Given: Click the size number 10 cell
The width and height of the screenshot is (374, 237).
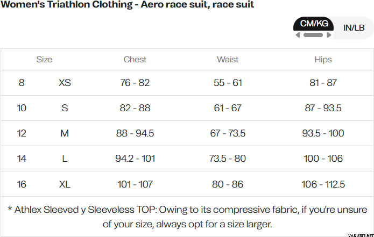Looking at the screenshot, I should (22, 108).
